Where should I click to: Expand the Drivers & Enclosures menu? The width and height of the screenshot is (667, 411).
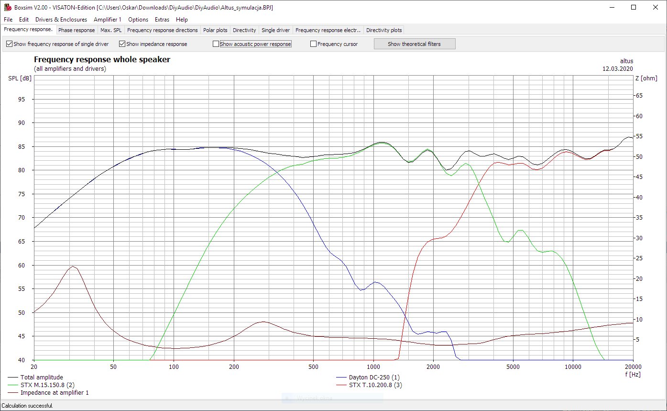pos(61,20)
